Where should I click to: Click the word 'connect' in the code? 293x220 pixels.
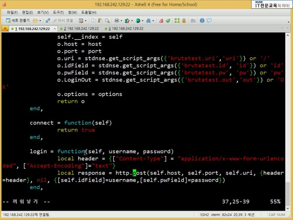(42, 123)
